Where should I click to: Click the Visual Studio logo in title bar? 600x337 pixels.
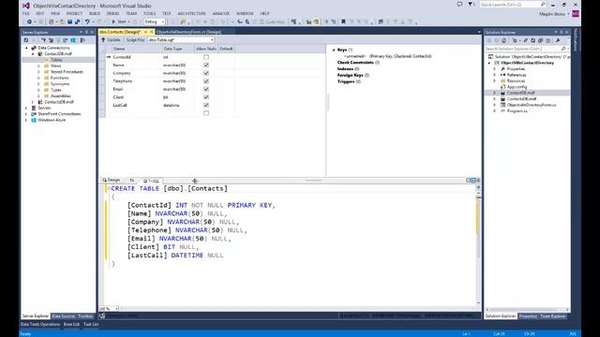point(26,6)
